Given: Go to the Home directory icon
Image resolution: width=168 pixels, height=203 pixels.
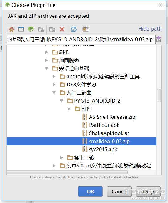Looking at the screenshot, I should 12,29.
